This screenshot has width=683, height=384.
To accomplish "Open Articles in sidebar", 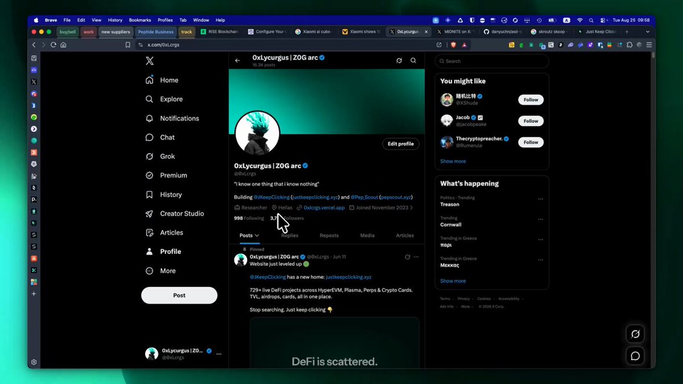I will [164, 233].
